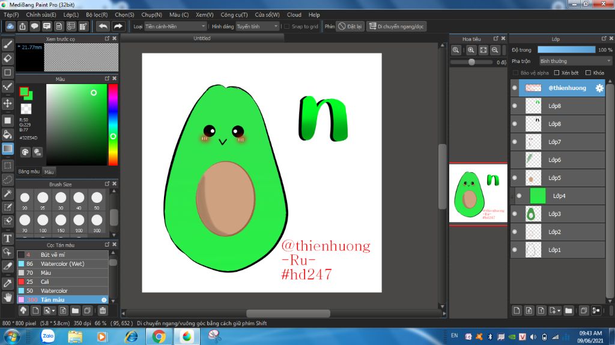Select the Untitled document tab
Image resolution: width=615 pixels, height=345 pixels.
click(202, 38)
